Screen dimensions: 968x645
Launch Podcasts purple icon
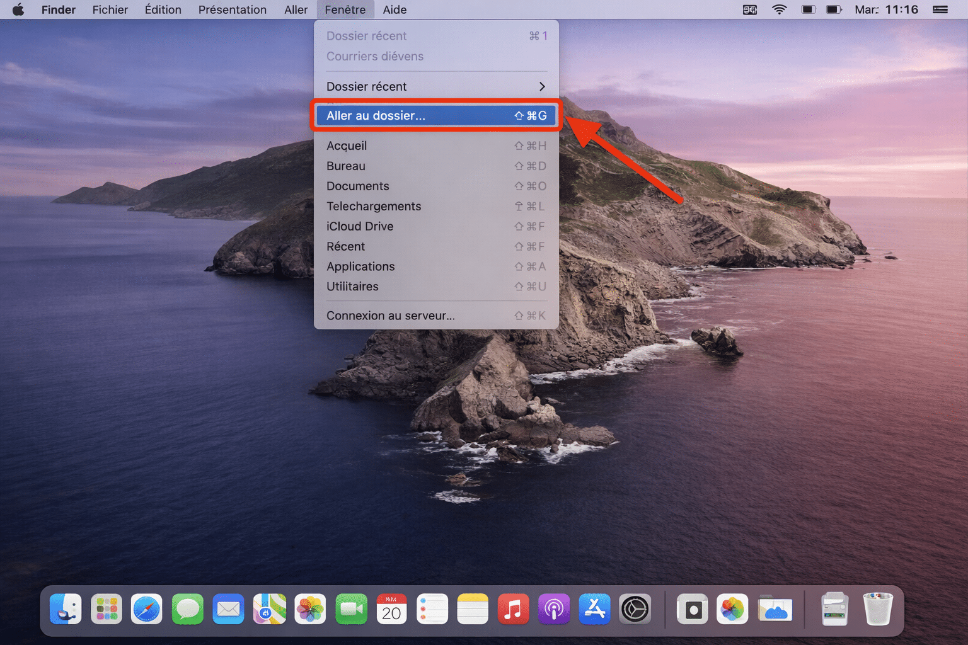coord(554,609)
